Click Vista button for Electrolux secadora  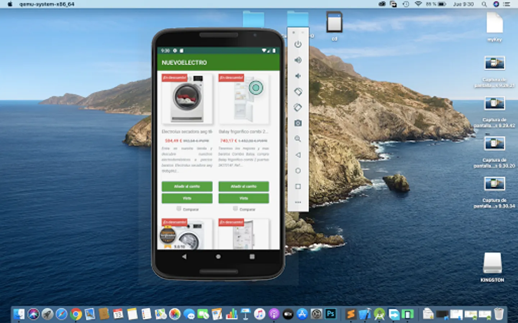(x=187, y=198)
